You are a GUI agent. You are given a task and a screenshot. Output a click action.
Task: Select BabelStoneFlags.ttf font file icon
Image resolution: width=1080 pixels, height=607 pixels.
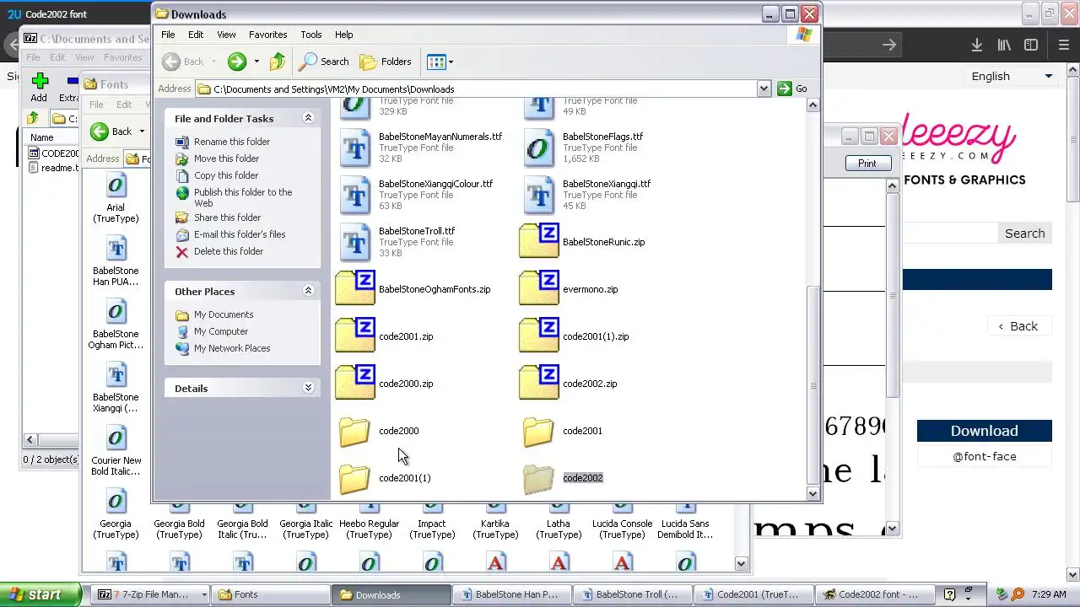tap(539, 148)
